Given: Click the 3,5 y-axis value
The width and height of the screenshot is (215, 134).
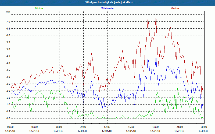Looking at the screenshot, I should [8, 70].
